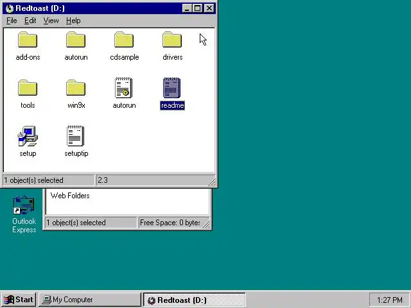
Task: Select the autorun folder icon
Action: point(76,40)
